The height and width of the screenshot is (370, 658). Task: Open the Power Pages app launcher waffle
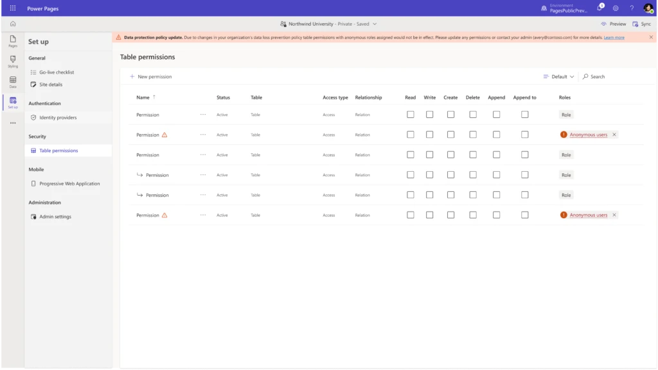[12, 8]
